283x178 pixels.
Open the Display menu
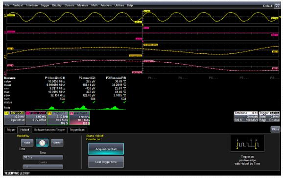57,5
